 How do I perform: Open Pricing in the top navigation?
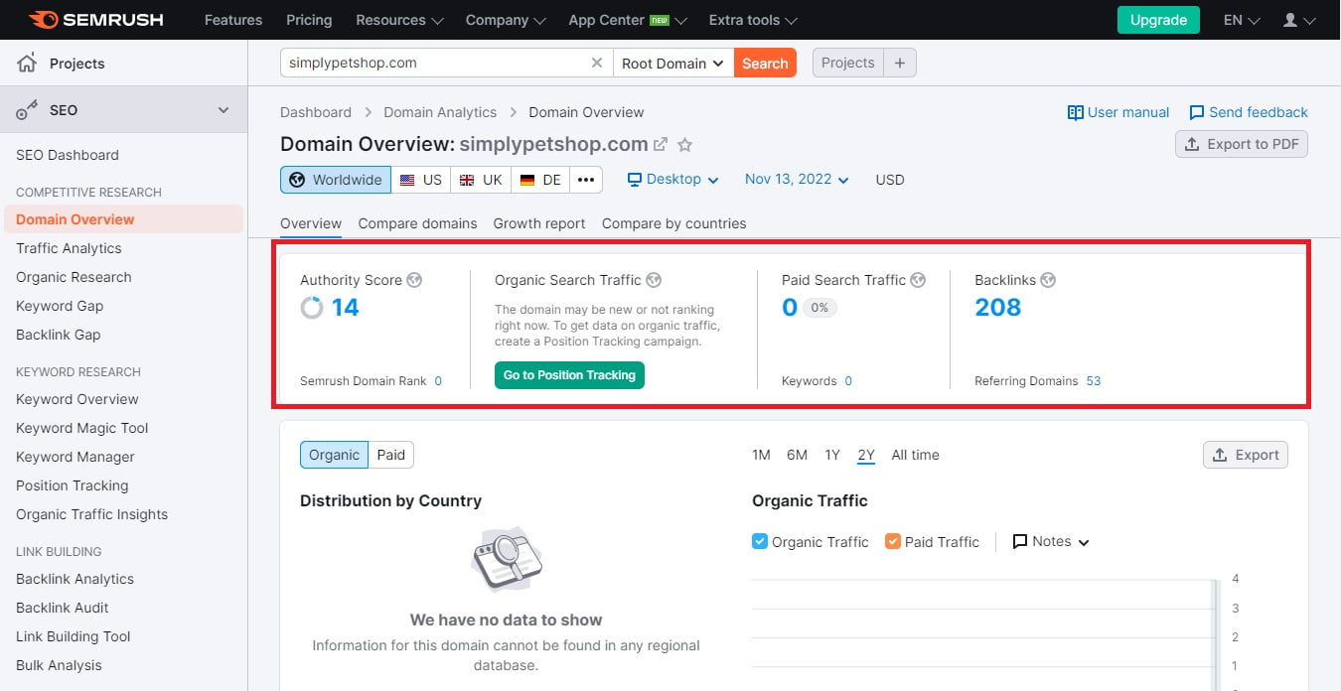309,20
